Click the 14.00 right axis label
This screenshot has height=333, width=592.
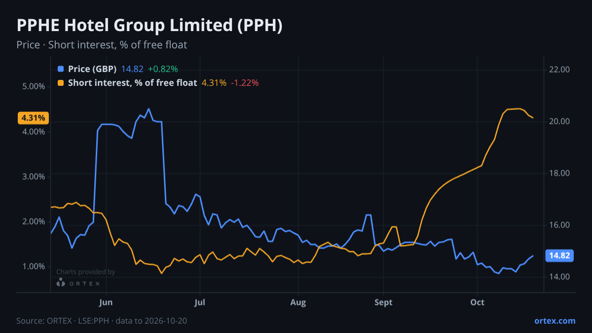(560, 277)
